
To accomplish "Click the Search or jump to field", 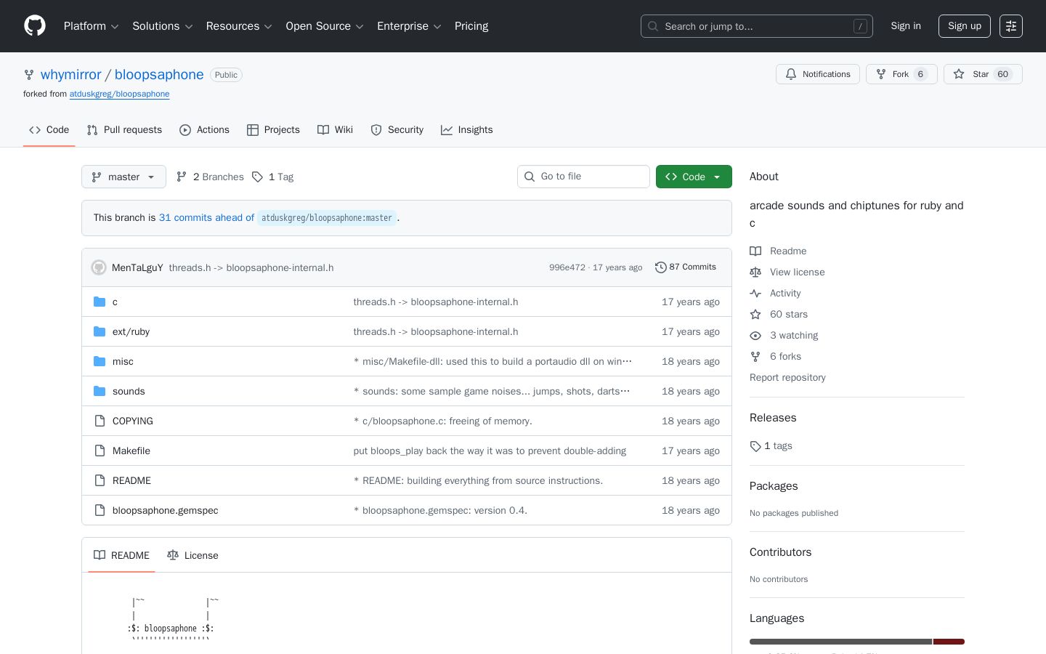I will (756, 26).
